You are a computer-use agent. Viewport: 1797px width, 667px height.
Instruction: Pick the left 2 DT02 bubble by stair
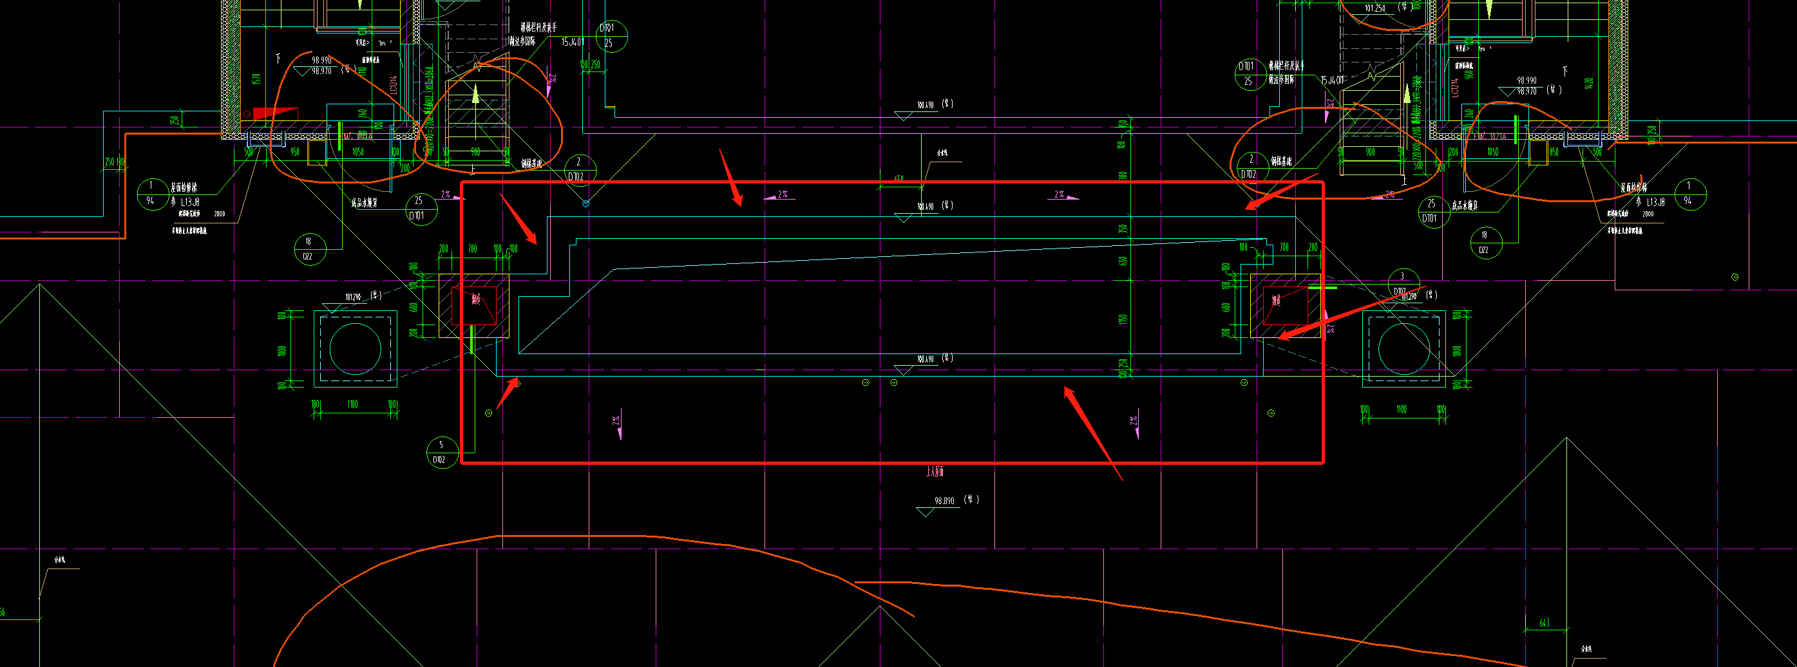pyautogui.click(x=580, y=169)
